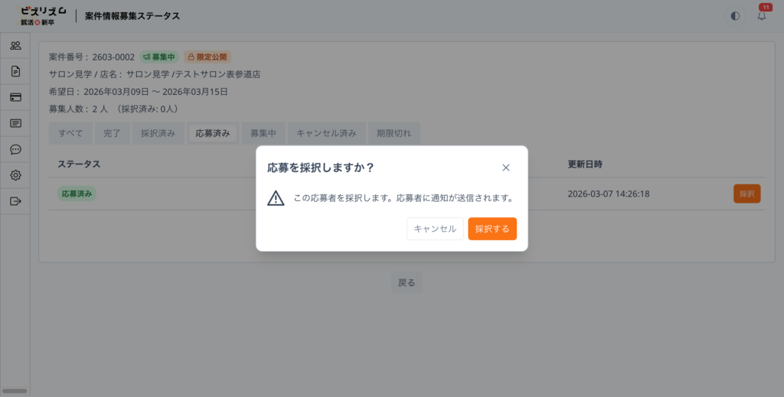The image size is (784, 397).
Task: Open the chat bubble messages icon
Action: 15,149
